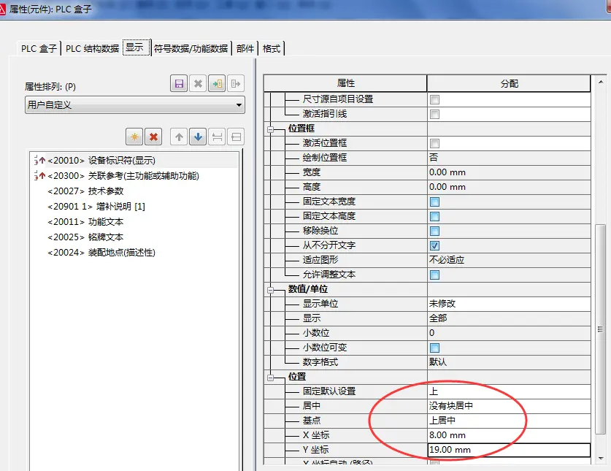Click 显示 value 全部

(x=509, y=318)
